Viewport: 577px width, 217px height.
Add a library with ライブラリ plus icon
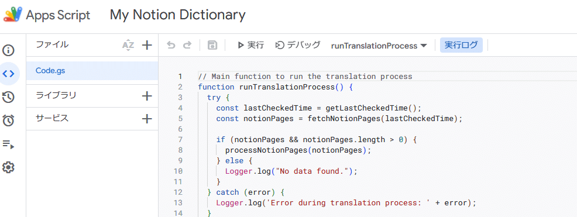point(147,96)
